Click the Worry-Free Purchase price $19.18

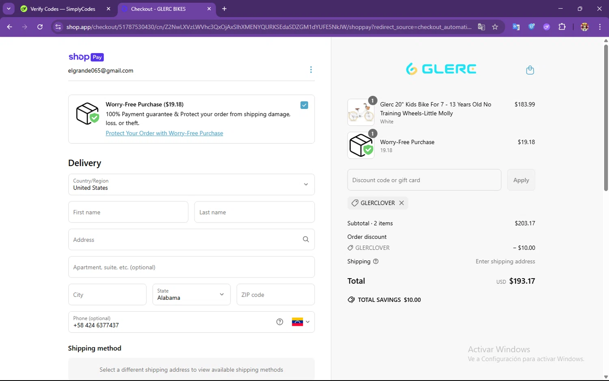pyautogui.click(x=526, y=142)
